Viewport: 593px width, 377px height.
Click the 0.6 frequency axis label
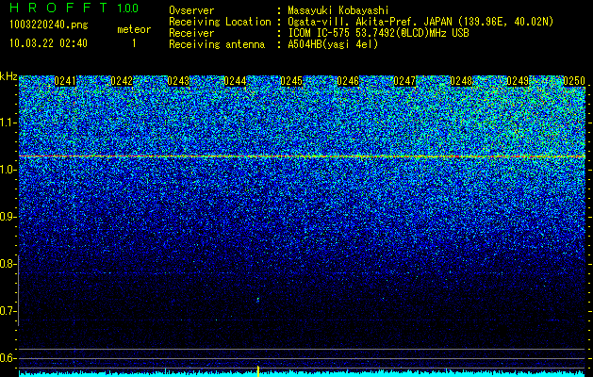pyautogui.click(x=8, y=358)
